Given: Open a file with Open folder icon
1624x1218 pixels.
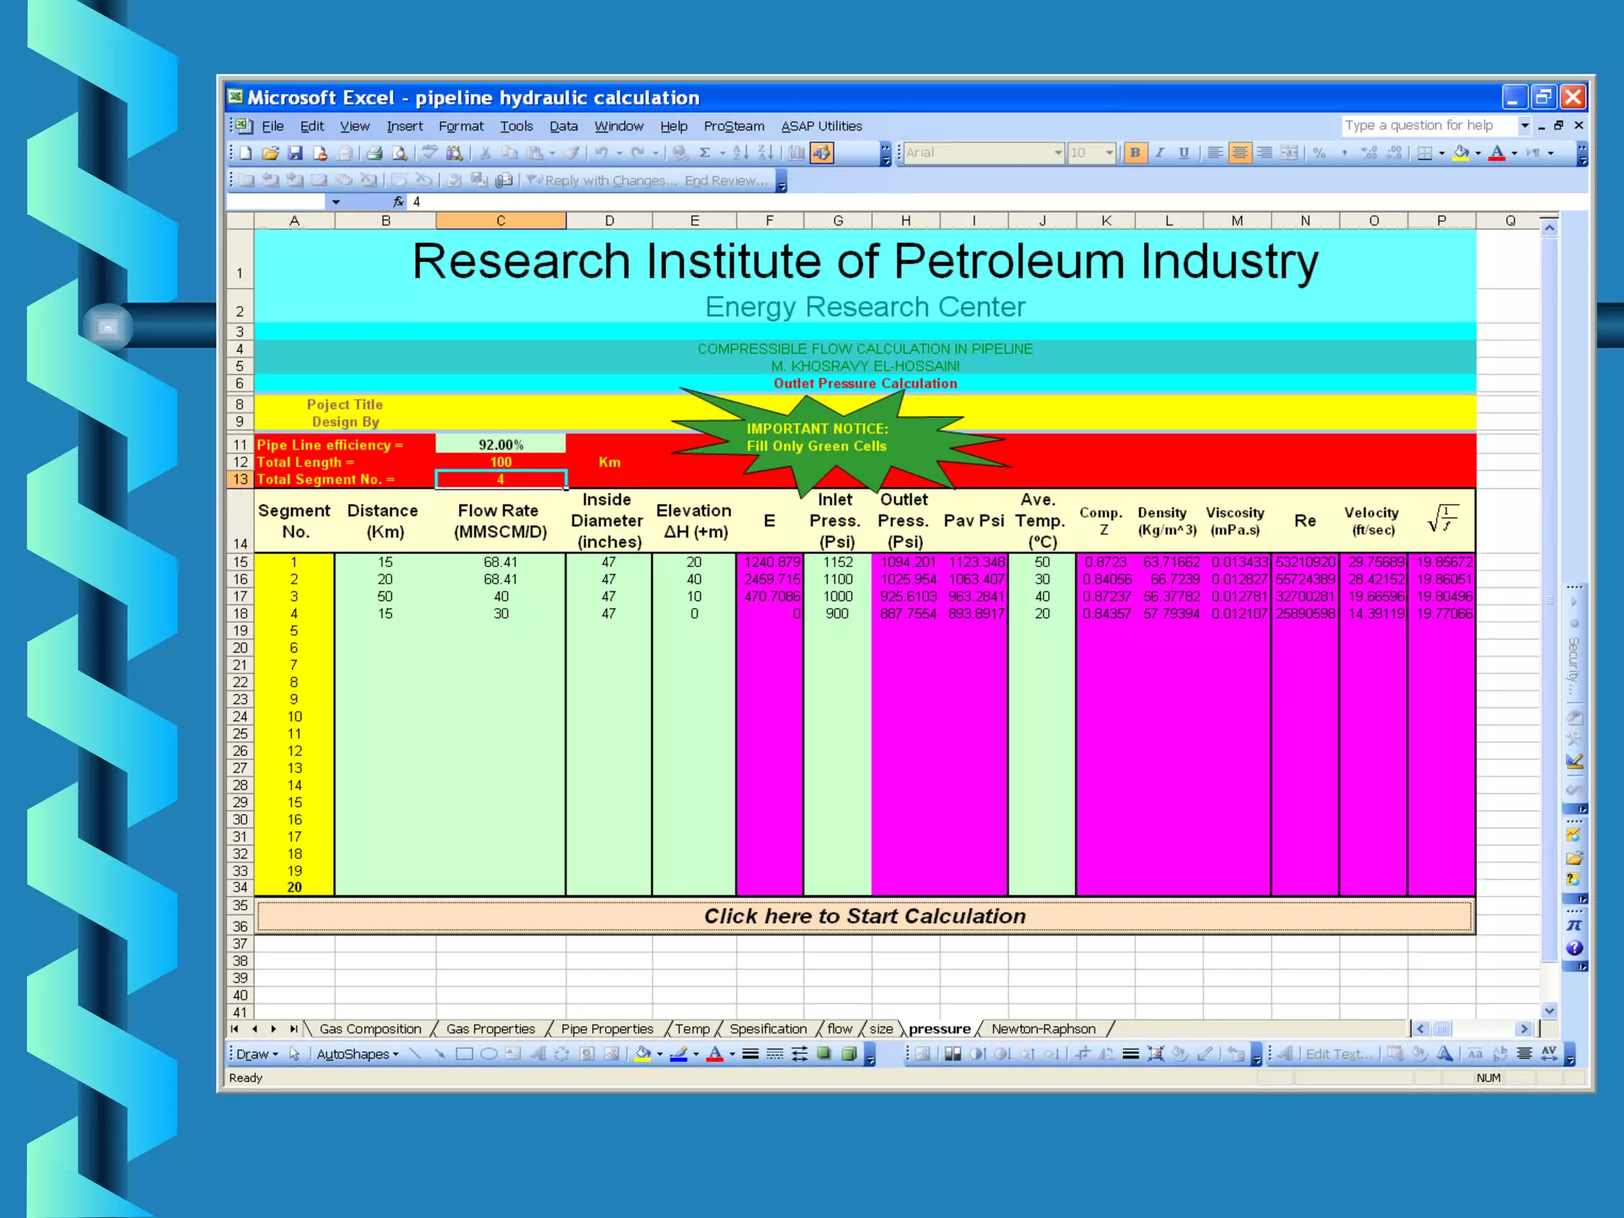Looking at the screenshot, I should coord(270,153).
